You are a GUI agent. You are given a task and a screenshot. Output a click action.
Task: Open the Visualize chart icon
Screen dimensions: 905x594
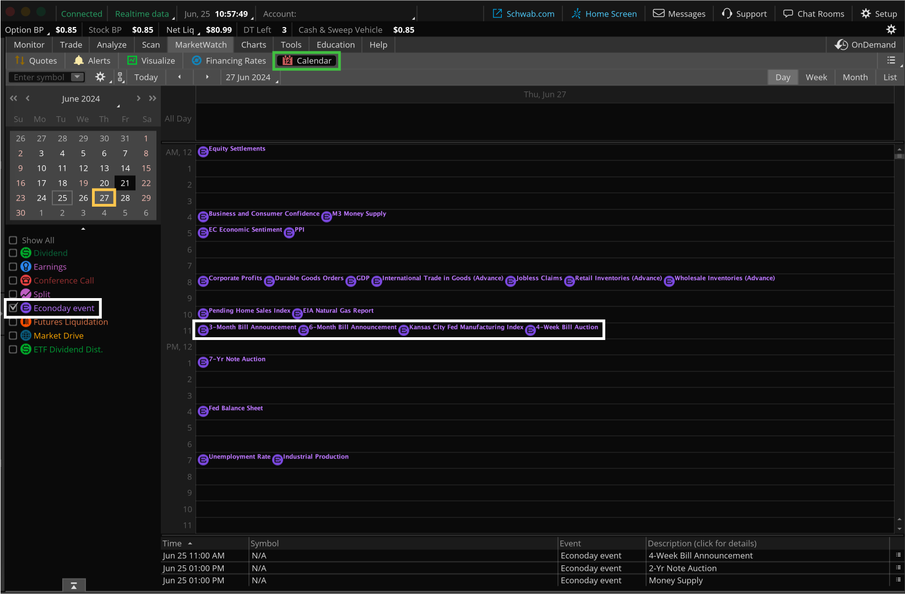click(x=132, y=61)
